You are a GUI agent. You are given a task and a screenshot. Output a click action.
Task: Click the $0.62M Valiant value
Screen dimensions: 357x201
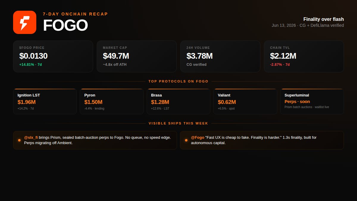pos(227,102)
